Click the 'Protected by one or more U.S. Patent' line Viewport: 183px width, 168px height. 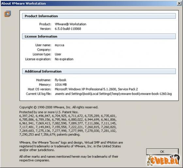[49, 112]
